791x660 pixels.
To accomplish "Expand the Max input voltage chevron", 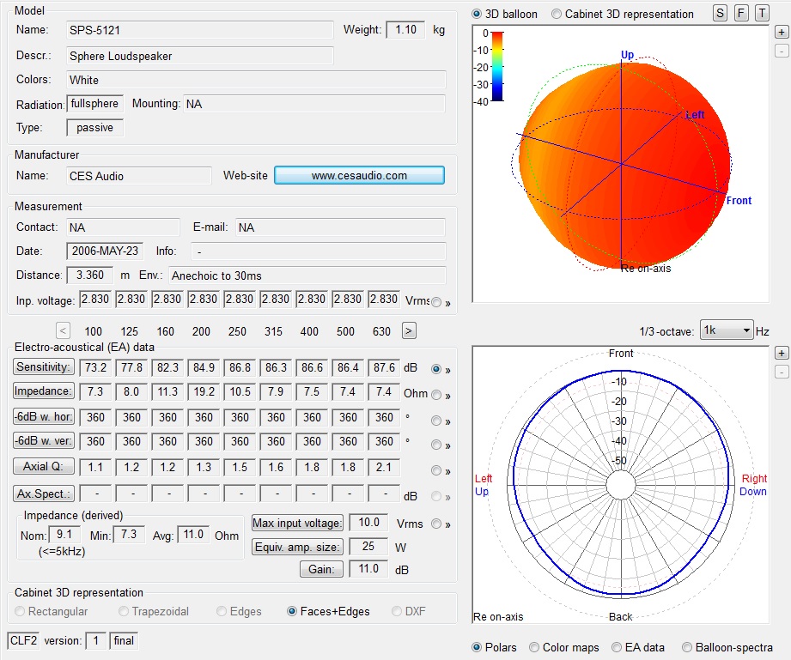I will (x=448, y=524).
